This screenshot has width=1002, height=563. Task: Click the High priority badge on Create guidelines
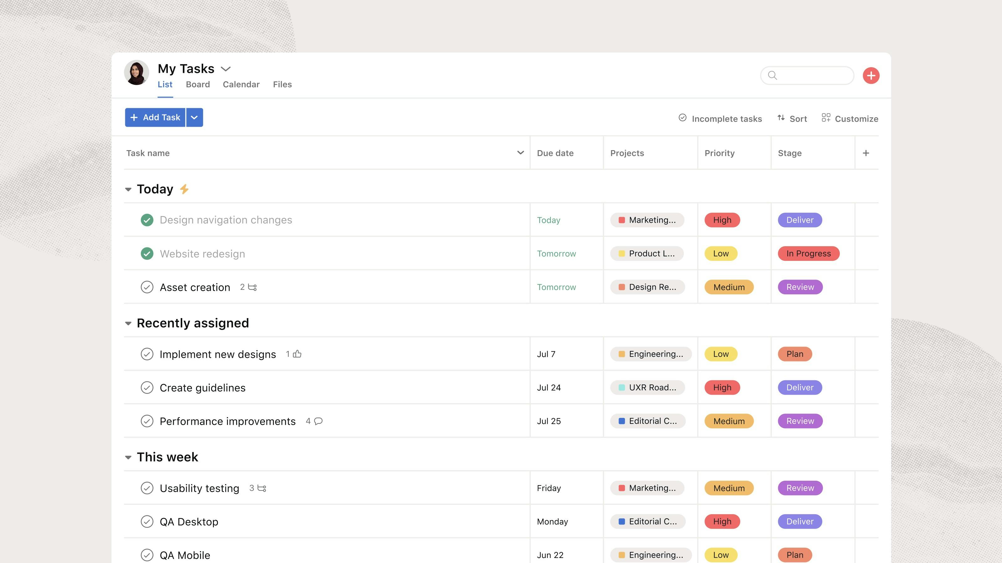(x=722, y=387)
